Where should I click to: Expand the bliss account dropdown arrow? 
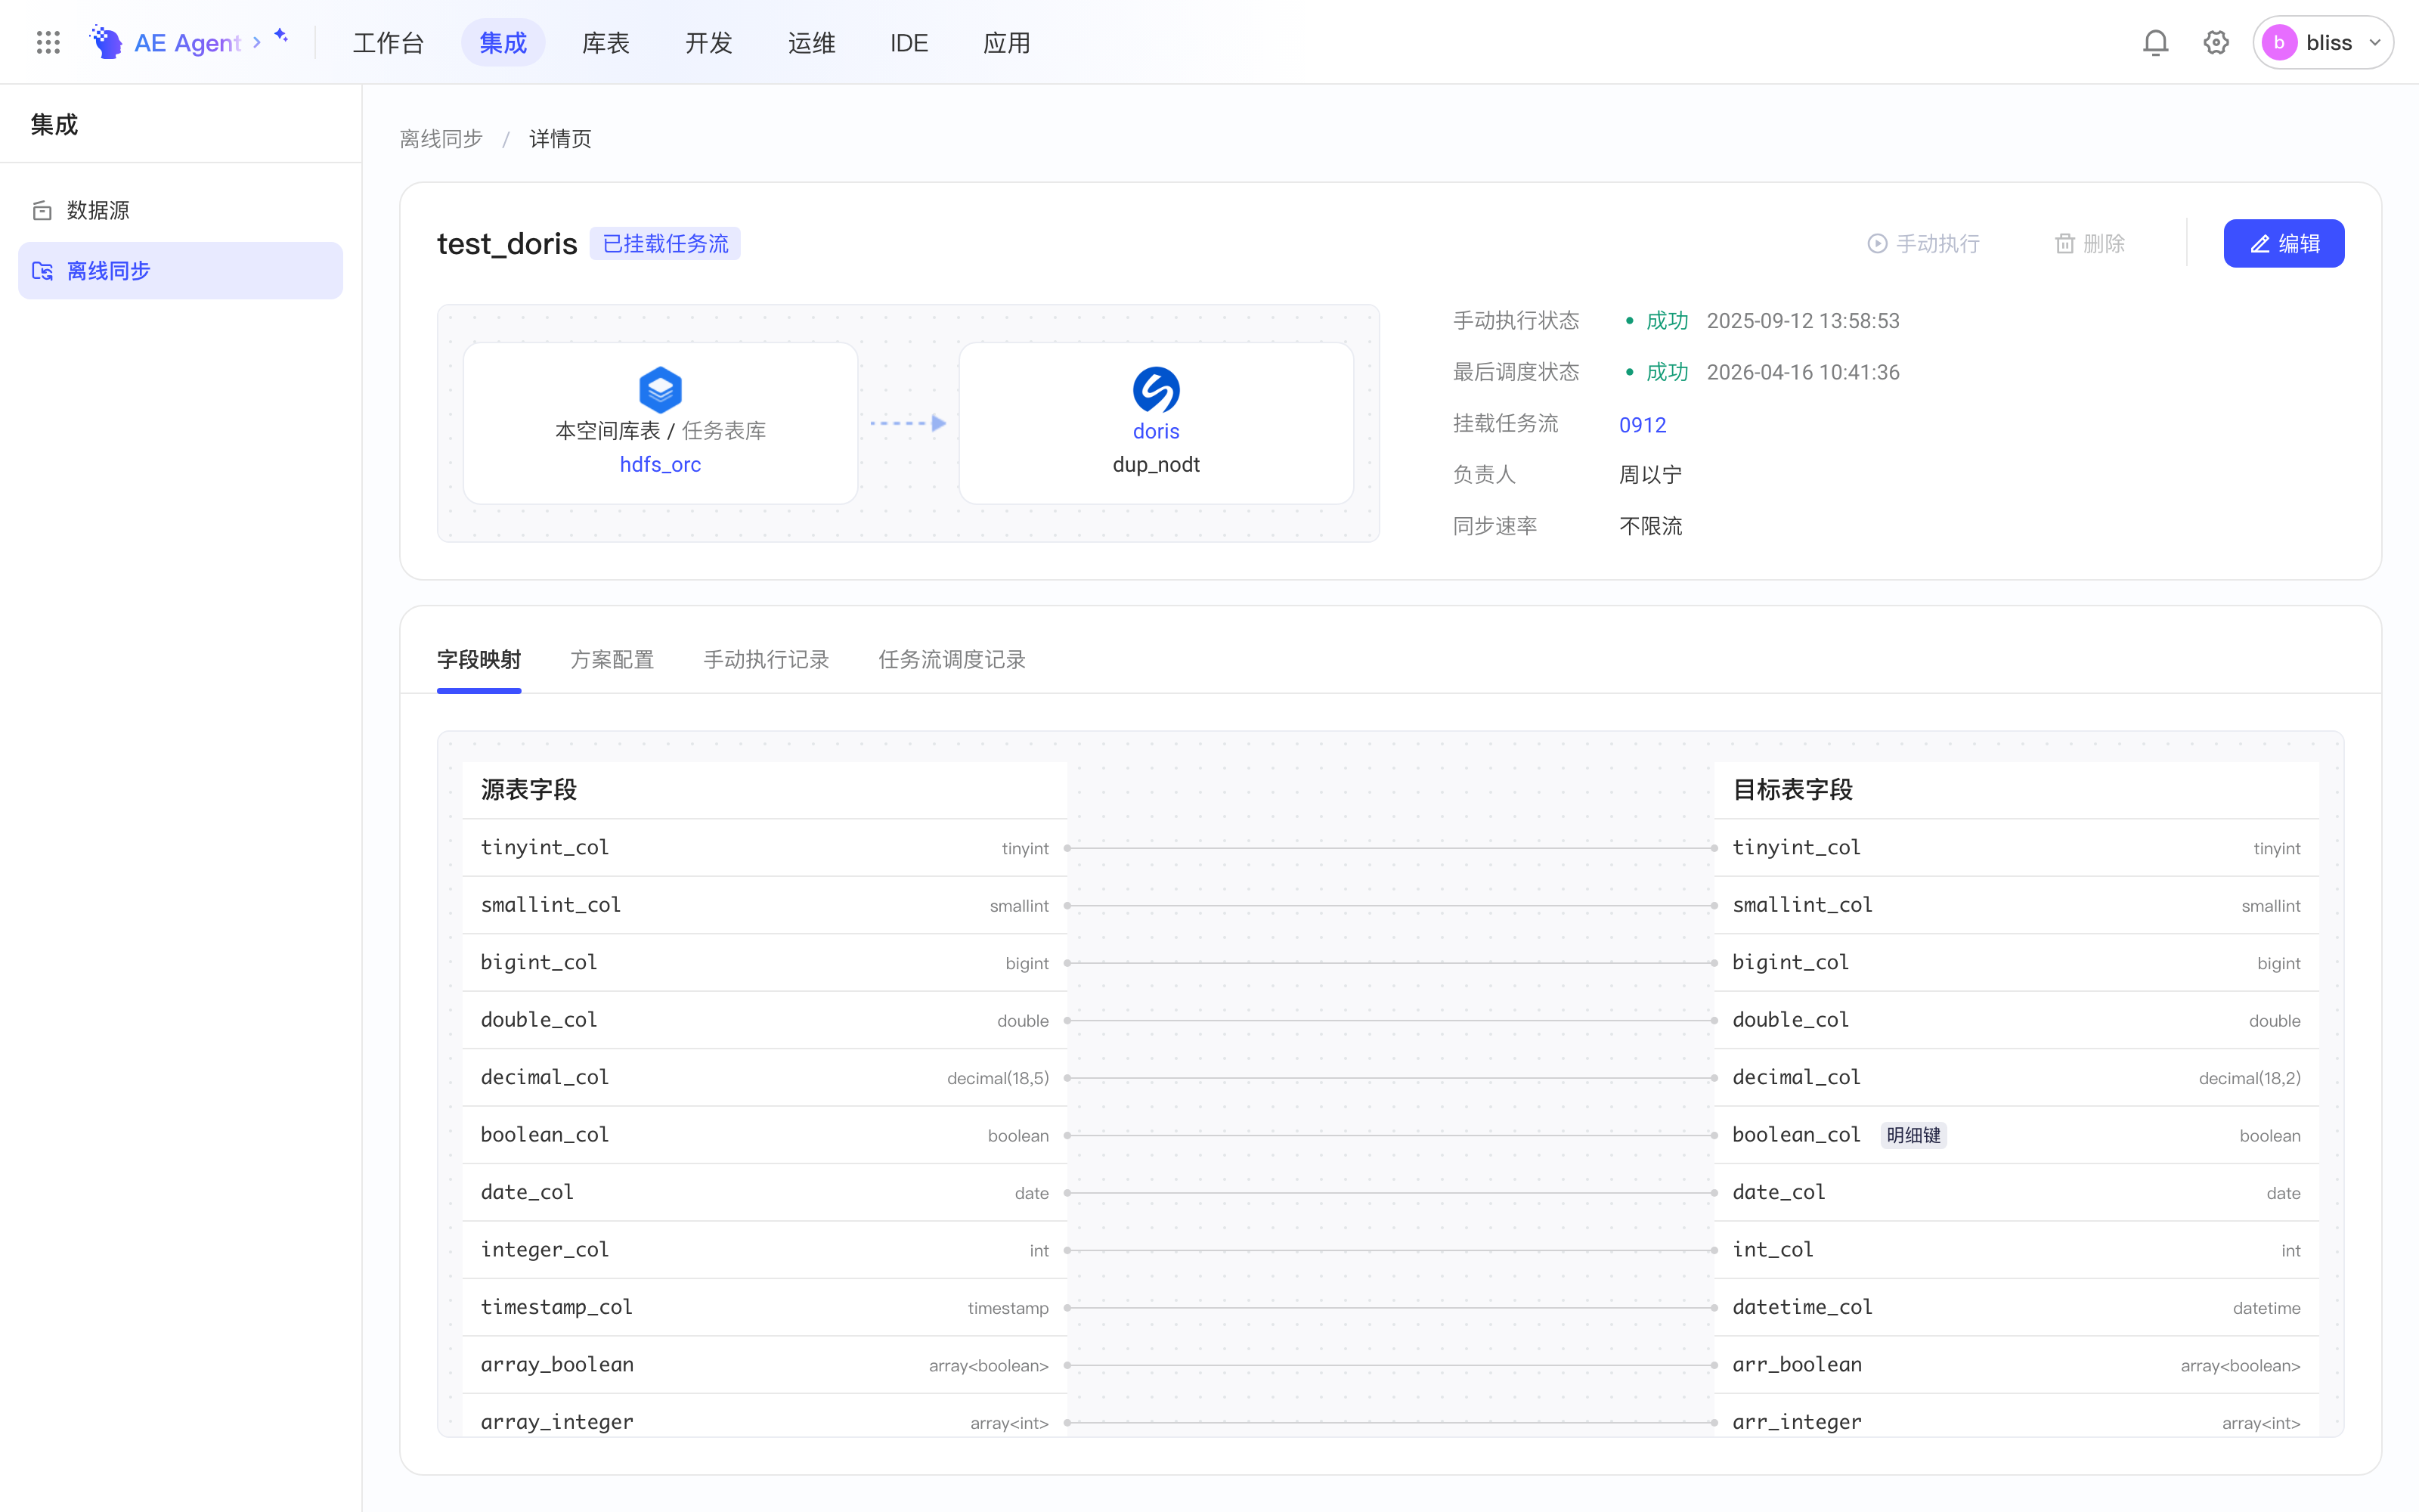coord(2374,43)
